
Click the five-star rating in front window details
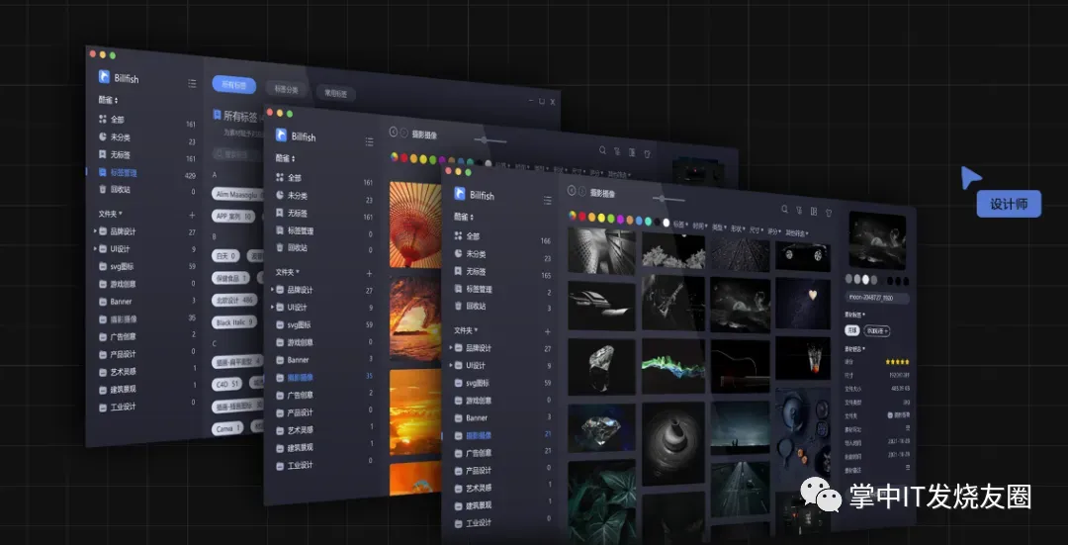coord(897,362)
